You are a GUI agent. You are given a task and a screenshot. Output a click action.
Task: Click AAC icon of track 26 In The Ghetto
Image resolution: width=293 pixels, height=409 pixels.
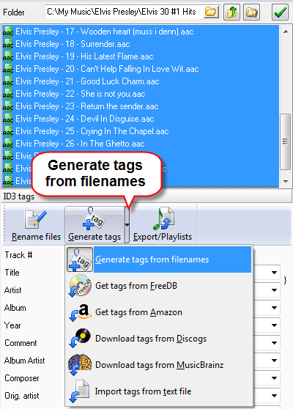(8, 144)
